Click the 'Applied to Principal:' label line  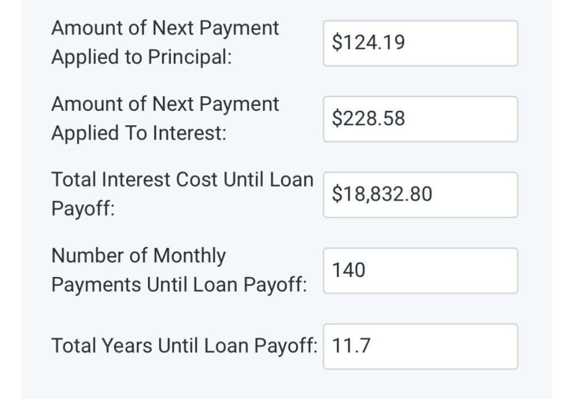click(141, 58)
